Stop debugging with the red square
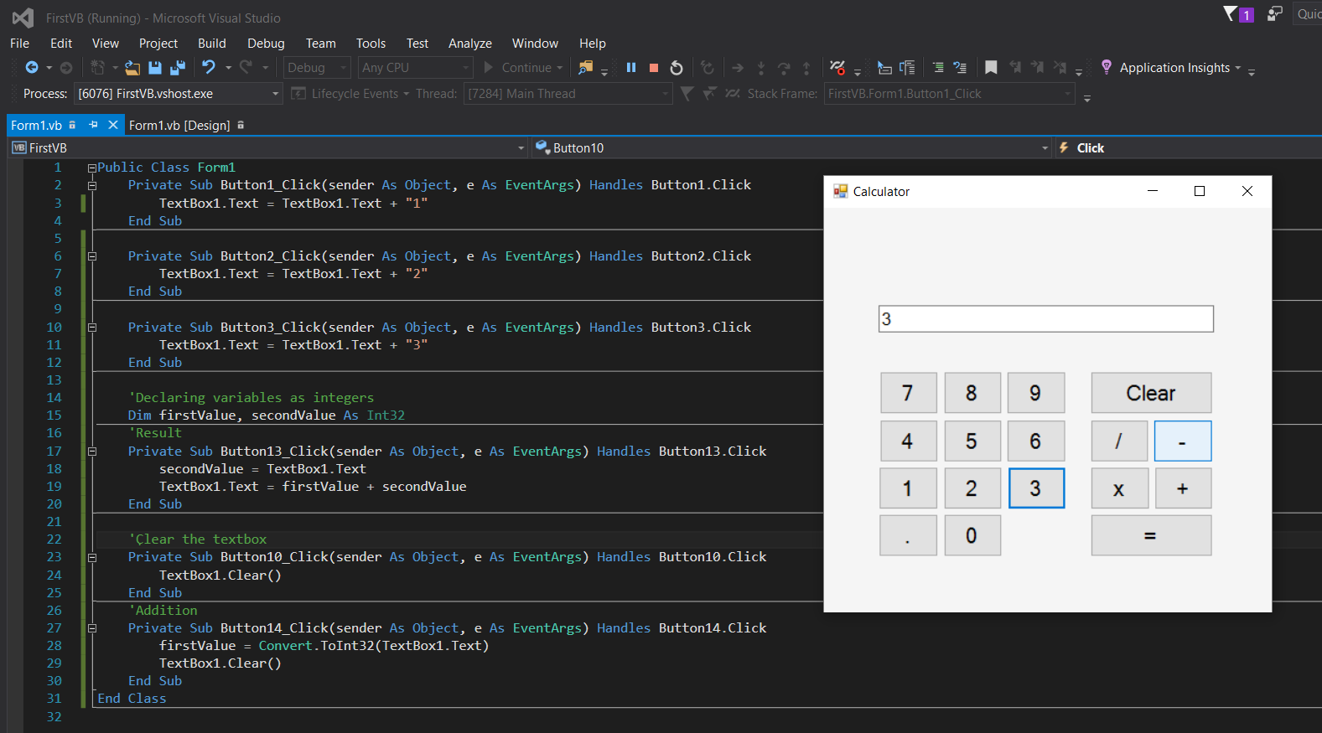Image resolution: width=1322 pixels, height=733 pixels. (x=654, y=68)
